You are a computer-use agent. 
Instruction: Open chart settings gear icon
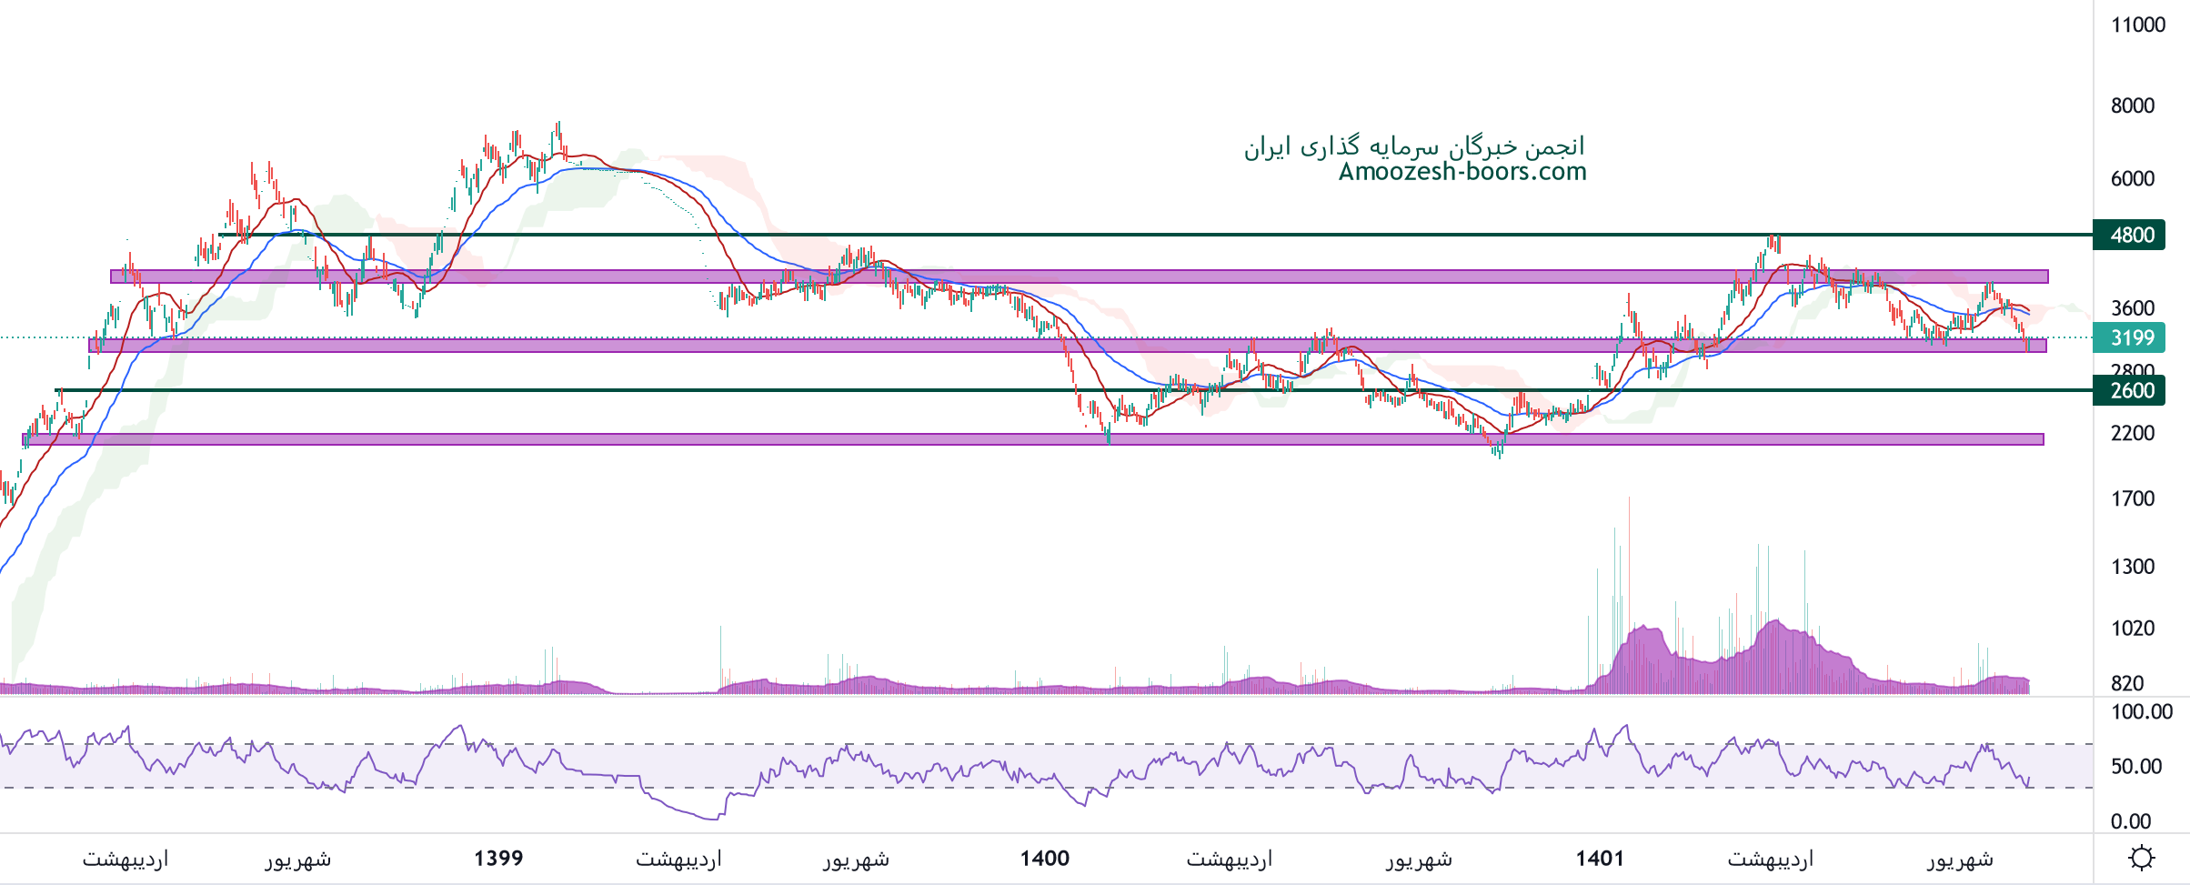pos(2141,858)
